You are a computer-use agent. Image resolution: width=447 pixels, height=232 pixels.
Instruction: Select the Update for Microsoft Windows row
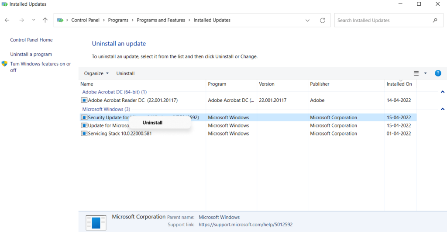[x=248, y=125]
